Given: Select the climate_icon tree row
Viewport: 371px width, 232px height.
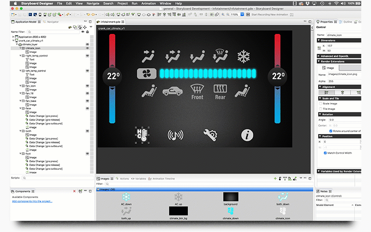Looking at the screenshot, I should 51,48.
